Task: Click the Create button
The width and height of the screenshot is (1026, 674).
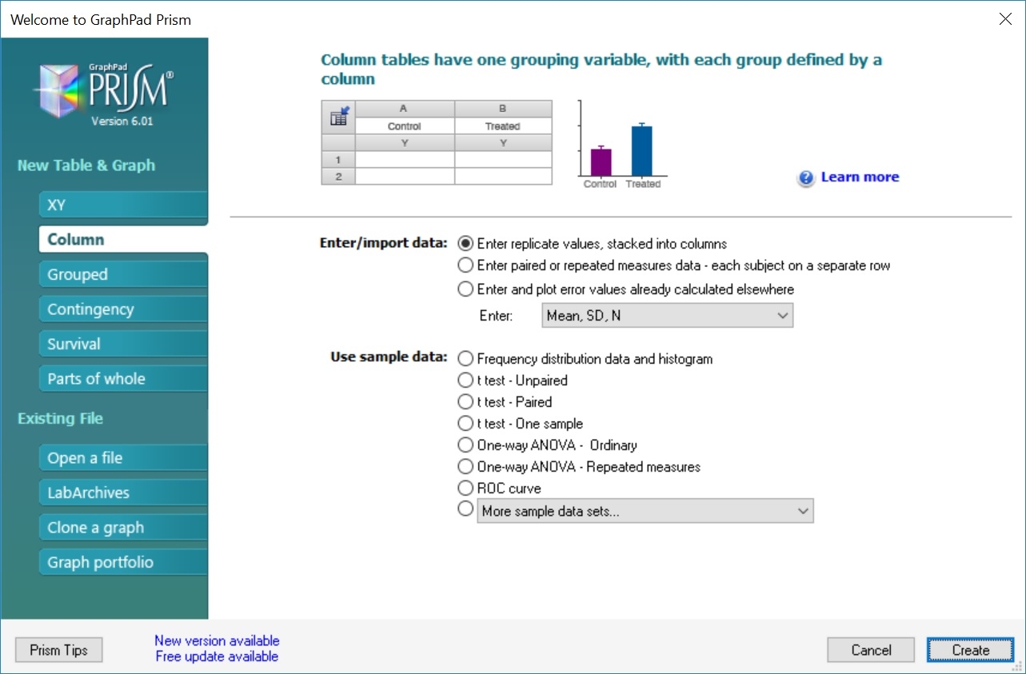Action: (x=969, y=650)
